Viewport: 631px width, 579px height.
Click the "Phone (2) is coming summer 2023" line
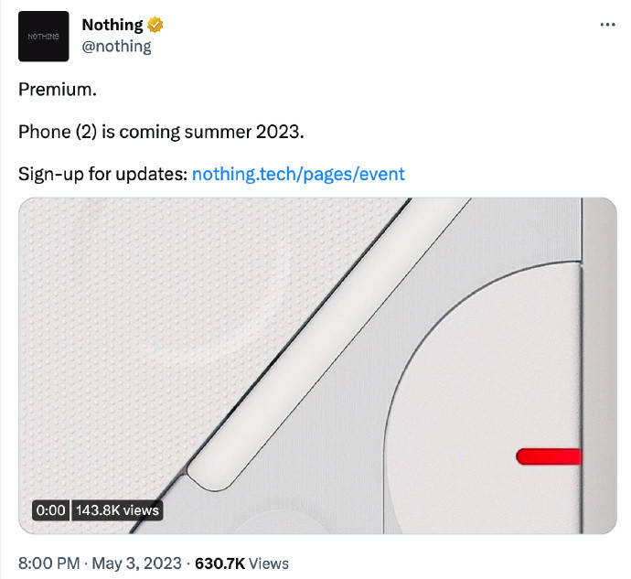pos(160,133)
